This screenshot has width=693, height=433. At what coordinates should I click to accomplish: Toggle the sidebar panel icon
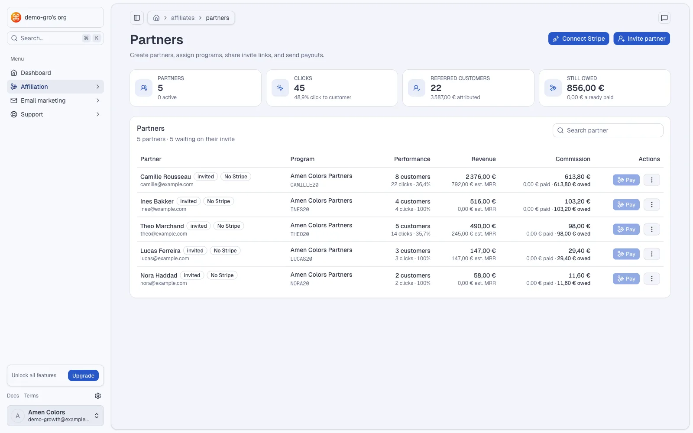[x=137, y=18]
